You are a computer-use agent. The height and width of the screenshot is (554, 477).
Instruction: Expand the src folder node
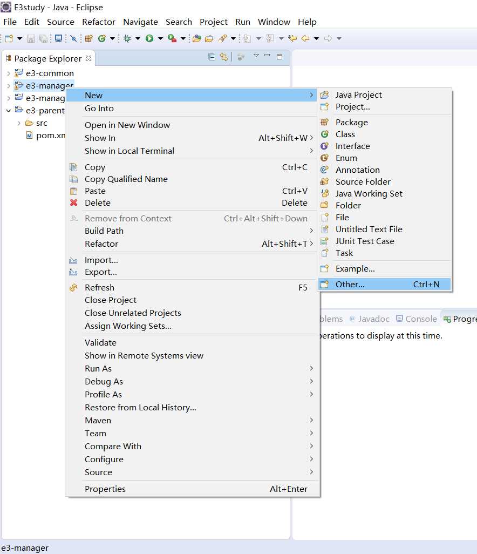click(19, 123)
